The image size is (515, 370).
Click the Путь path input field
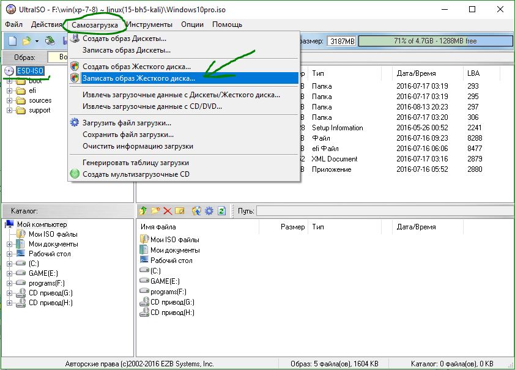tap(385, 211)
